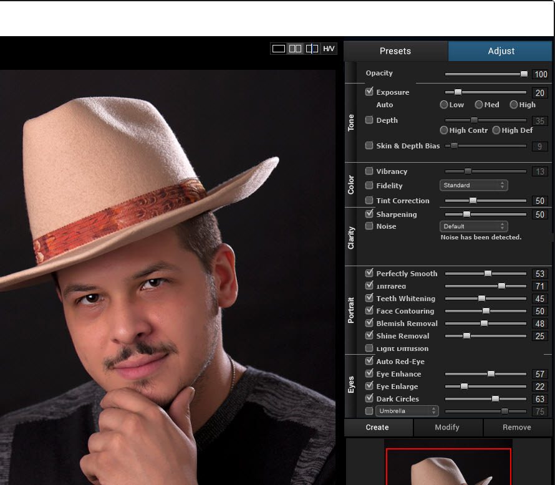The image size is (555, 485).
Task: Click the Perfectly Smooth value field
Action: pyautogui.click(x=539, y=274)
